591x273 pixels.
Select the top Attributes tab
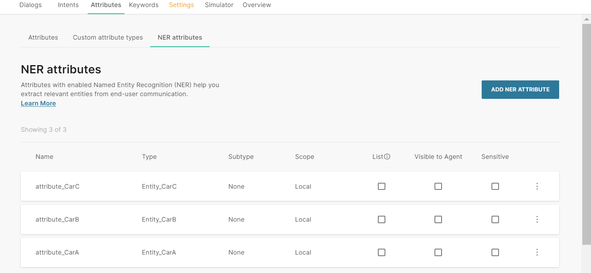(106, 5)
